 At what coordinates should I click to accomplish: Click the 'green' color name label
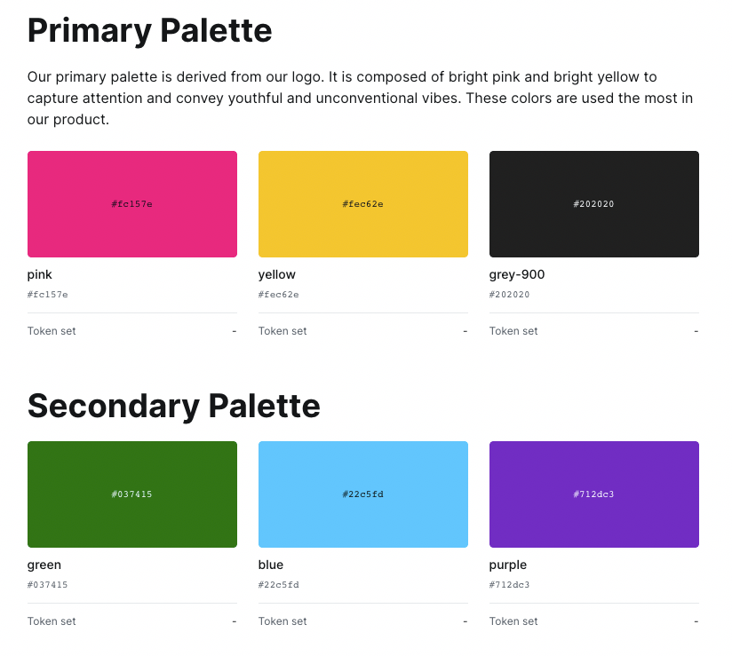click(x=44, y=565)
